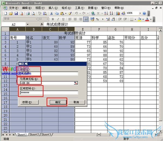Open the Chart Wizard icon
Screen dimensions: 163x141
tap(118, 13)
